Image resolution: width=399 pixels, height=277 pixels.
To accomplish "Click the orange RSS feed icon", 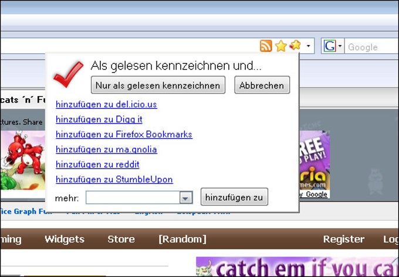I will 266,46.
